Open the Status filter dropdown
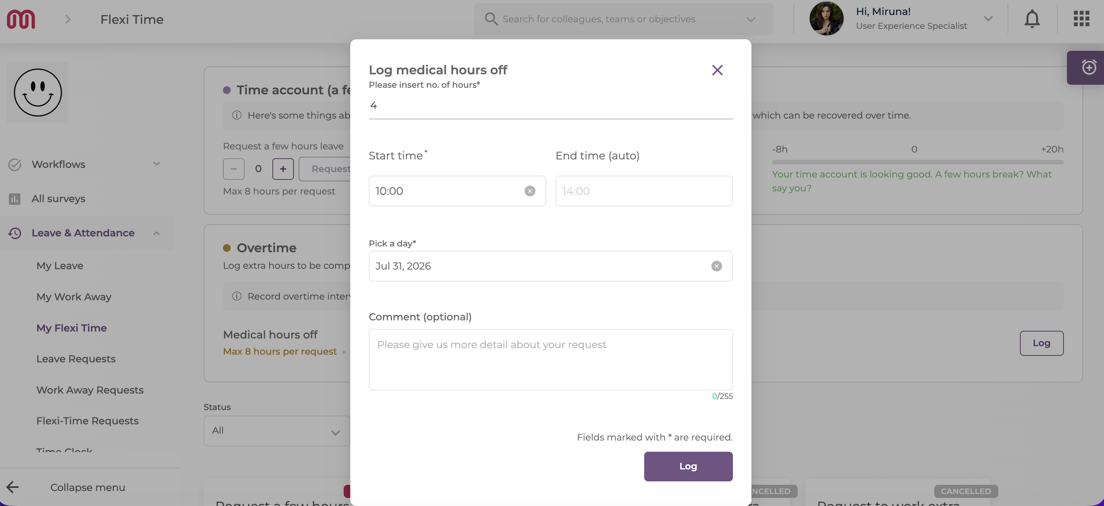1104x506 pixels. [277, 431]
